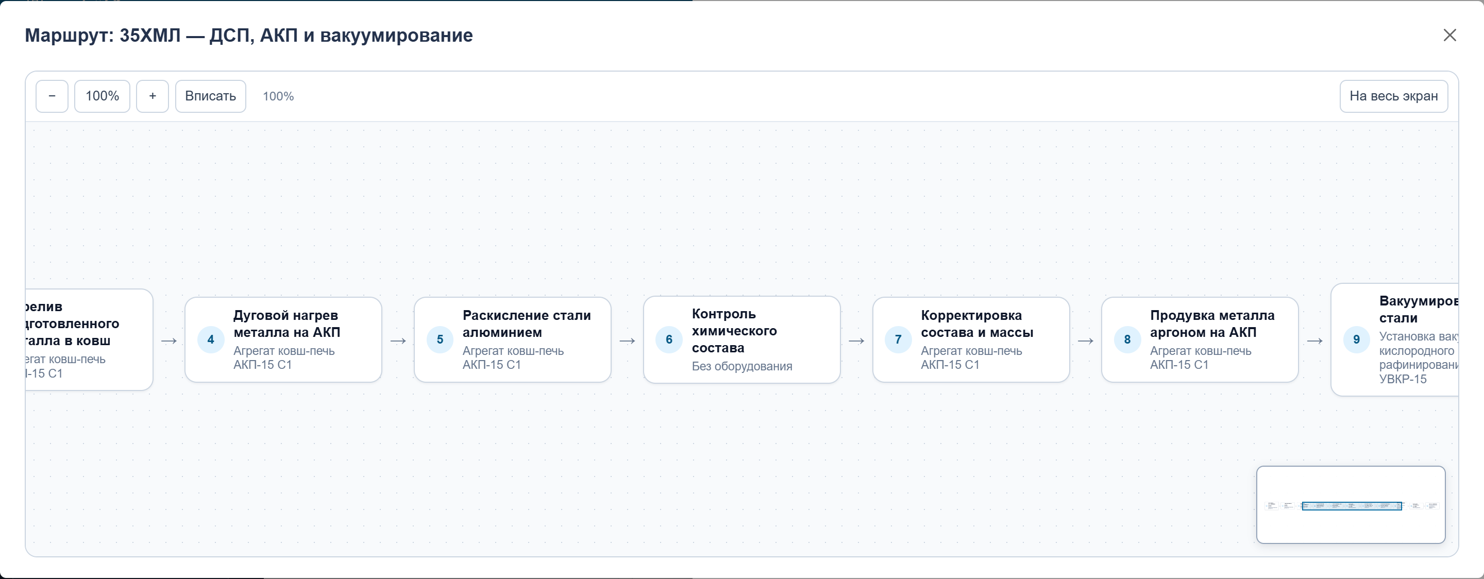
Task: Click the step number 9 badge
Action: [x=1357, y=339]
